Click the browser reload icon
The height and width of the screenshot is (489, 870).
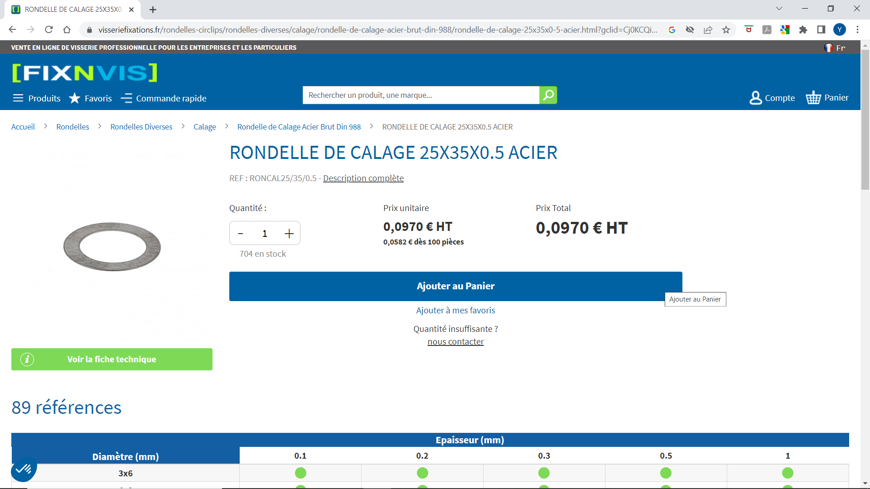pos(49,30)
